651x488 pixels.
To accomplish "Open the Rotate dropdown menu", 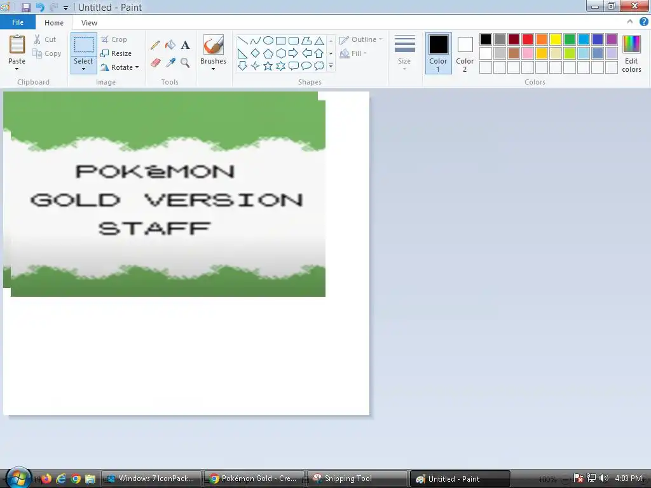I will click(x=120, y=67).
